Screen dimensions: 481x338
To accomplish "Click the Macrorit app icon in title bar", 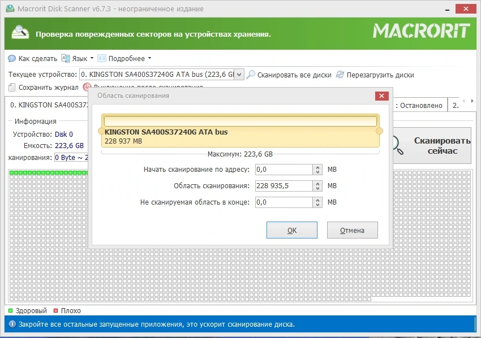I will (10, 8).
